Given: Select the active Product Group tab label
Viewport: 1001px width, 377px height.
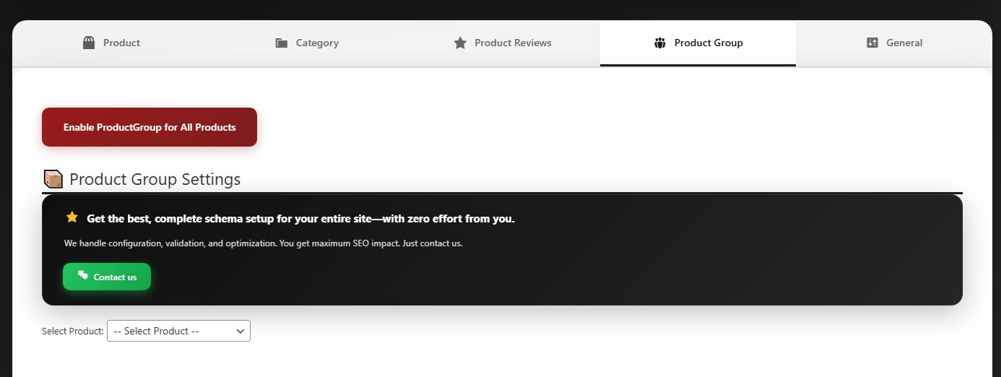Looking at the screenshot, I should coord(708,43).
